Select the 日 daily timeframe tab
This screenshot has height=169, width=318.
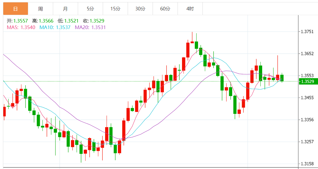[15, 9]
